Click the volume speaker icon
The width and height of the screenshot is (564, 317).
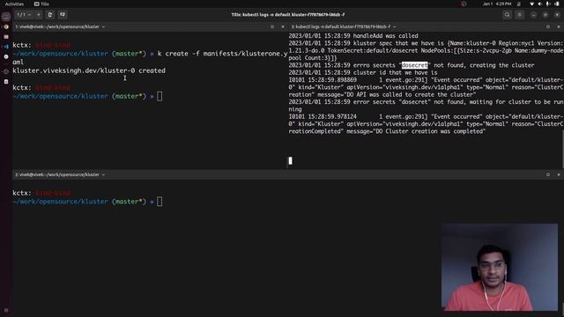point(539,4)
